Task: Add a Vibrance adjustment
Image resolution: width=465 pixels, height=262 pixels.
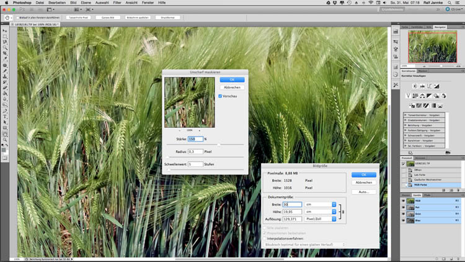Action: pyautogui.click(x=408, y=96)
